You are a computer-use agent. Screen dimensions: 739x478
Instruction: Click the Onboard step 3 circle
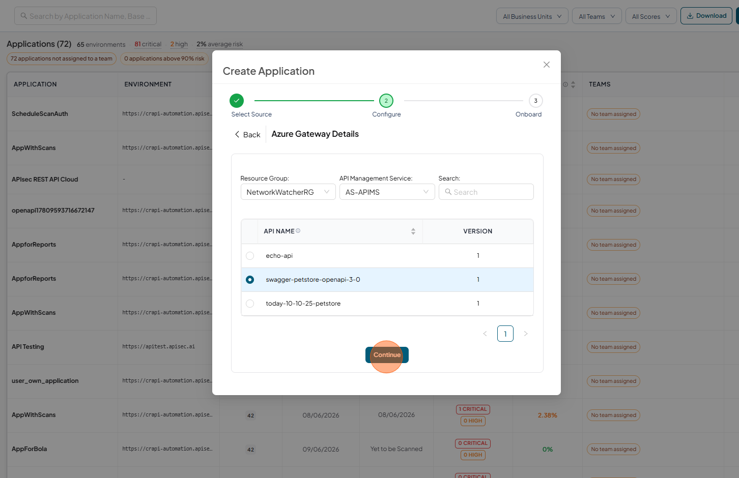[x=535, y=101]
